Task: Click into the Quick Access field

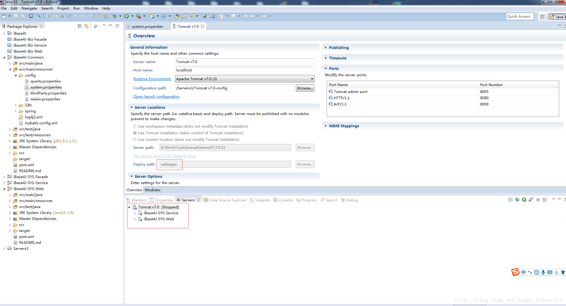Action: 520,16
